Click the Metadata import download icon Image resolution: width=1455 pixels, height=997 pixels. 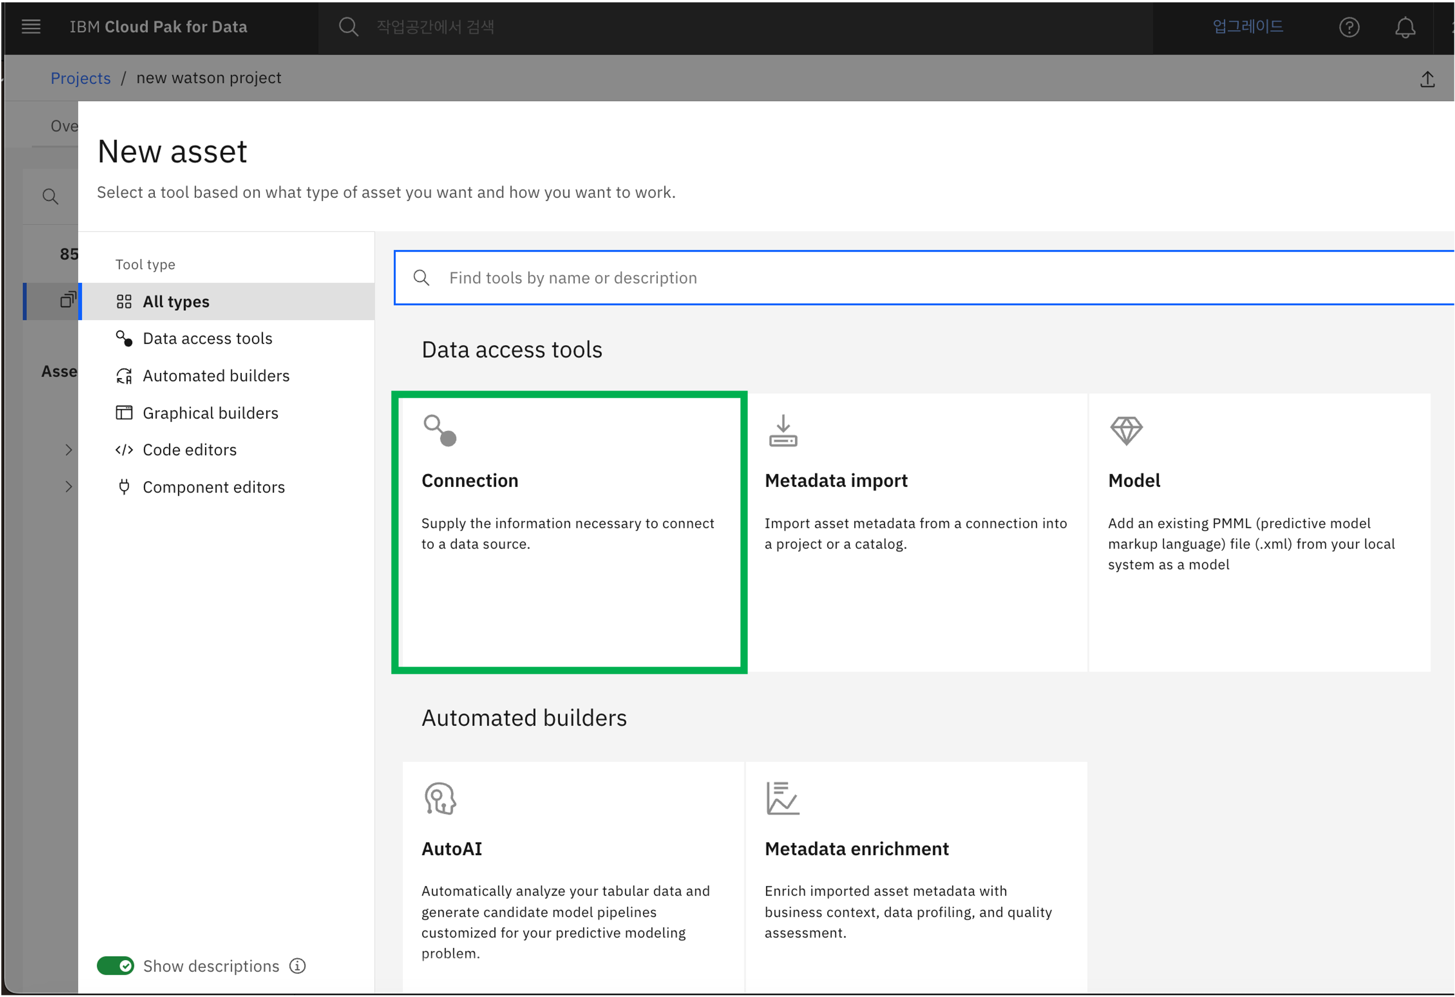coord(783,431)
